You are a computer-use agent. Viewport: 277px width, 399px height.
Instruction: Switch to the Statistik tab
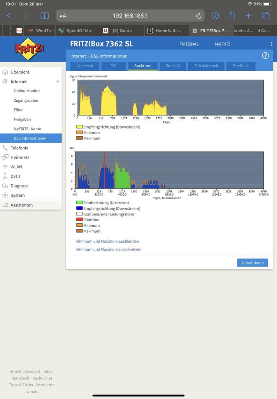tap(173, 66)
